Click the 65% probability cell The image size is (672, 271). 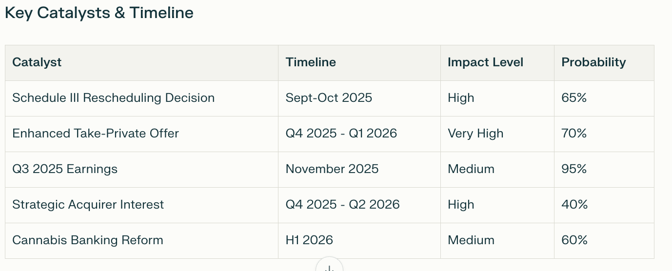point(574,98)
